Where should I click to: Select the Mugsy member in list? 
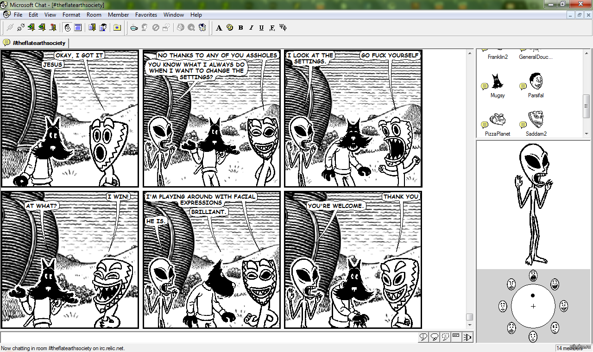(x=498, y=83)
